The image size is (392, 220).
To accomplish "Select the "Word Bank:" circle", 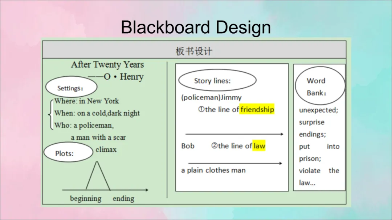I will tap(320, 86).
